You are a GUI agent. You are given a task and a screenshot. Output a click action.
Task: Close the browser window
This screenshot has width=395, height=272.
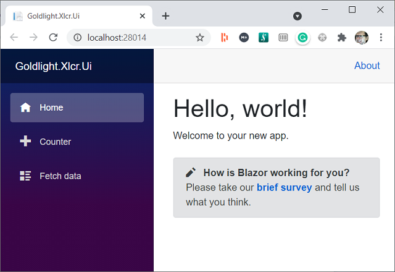coord(380,10)
